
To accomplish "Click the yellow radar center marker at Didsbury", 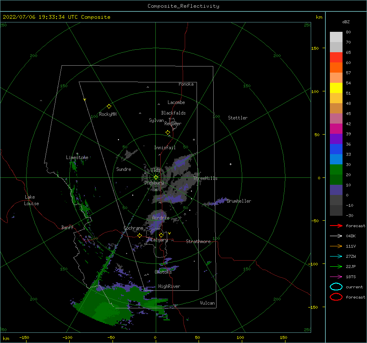I will click(x=156, y=177).
